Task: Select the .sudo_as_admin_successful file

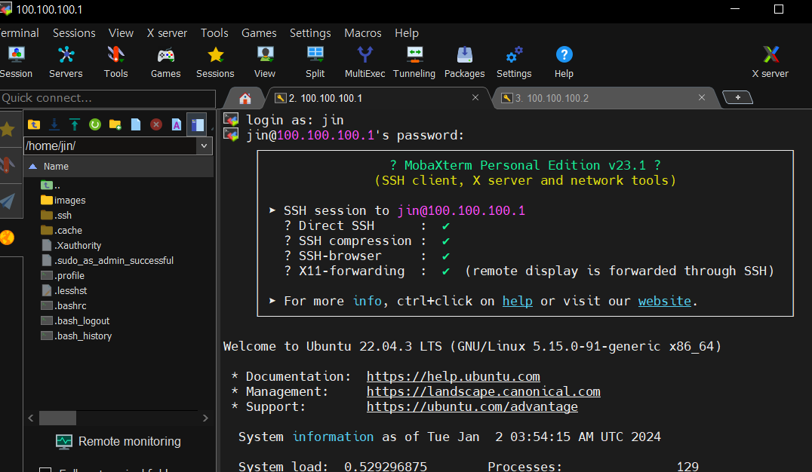Action: click(x=108, y=260)
